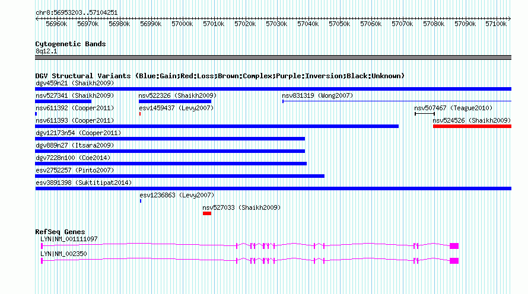The image size is (528, 294).
Task: Click the dgv459n21 (Shaikh2009) variant label
Action: point(75,83)
